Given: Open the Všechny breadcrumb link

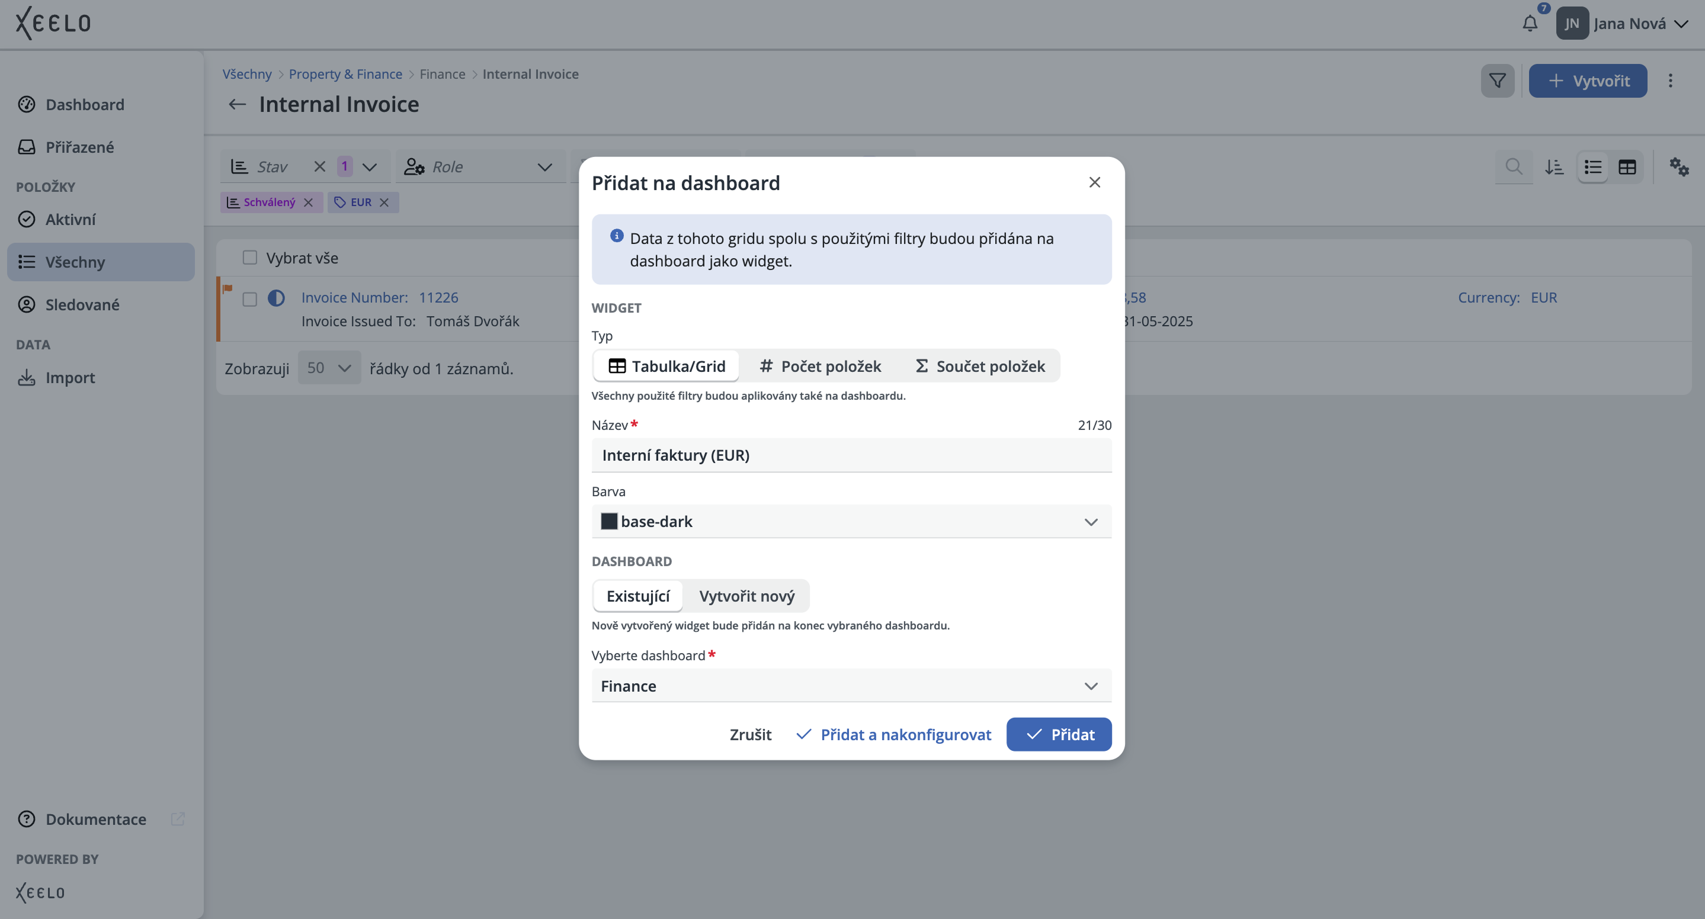Looking at the screenshot, I should pyautogui.click(x=247, y=74).
